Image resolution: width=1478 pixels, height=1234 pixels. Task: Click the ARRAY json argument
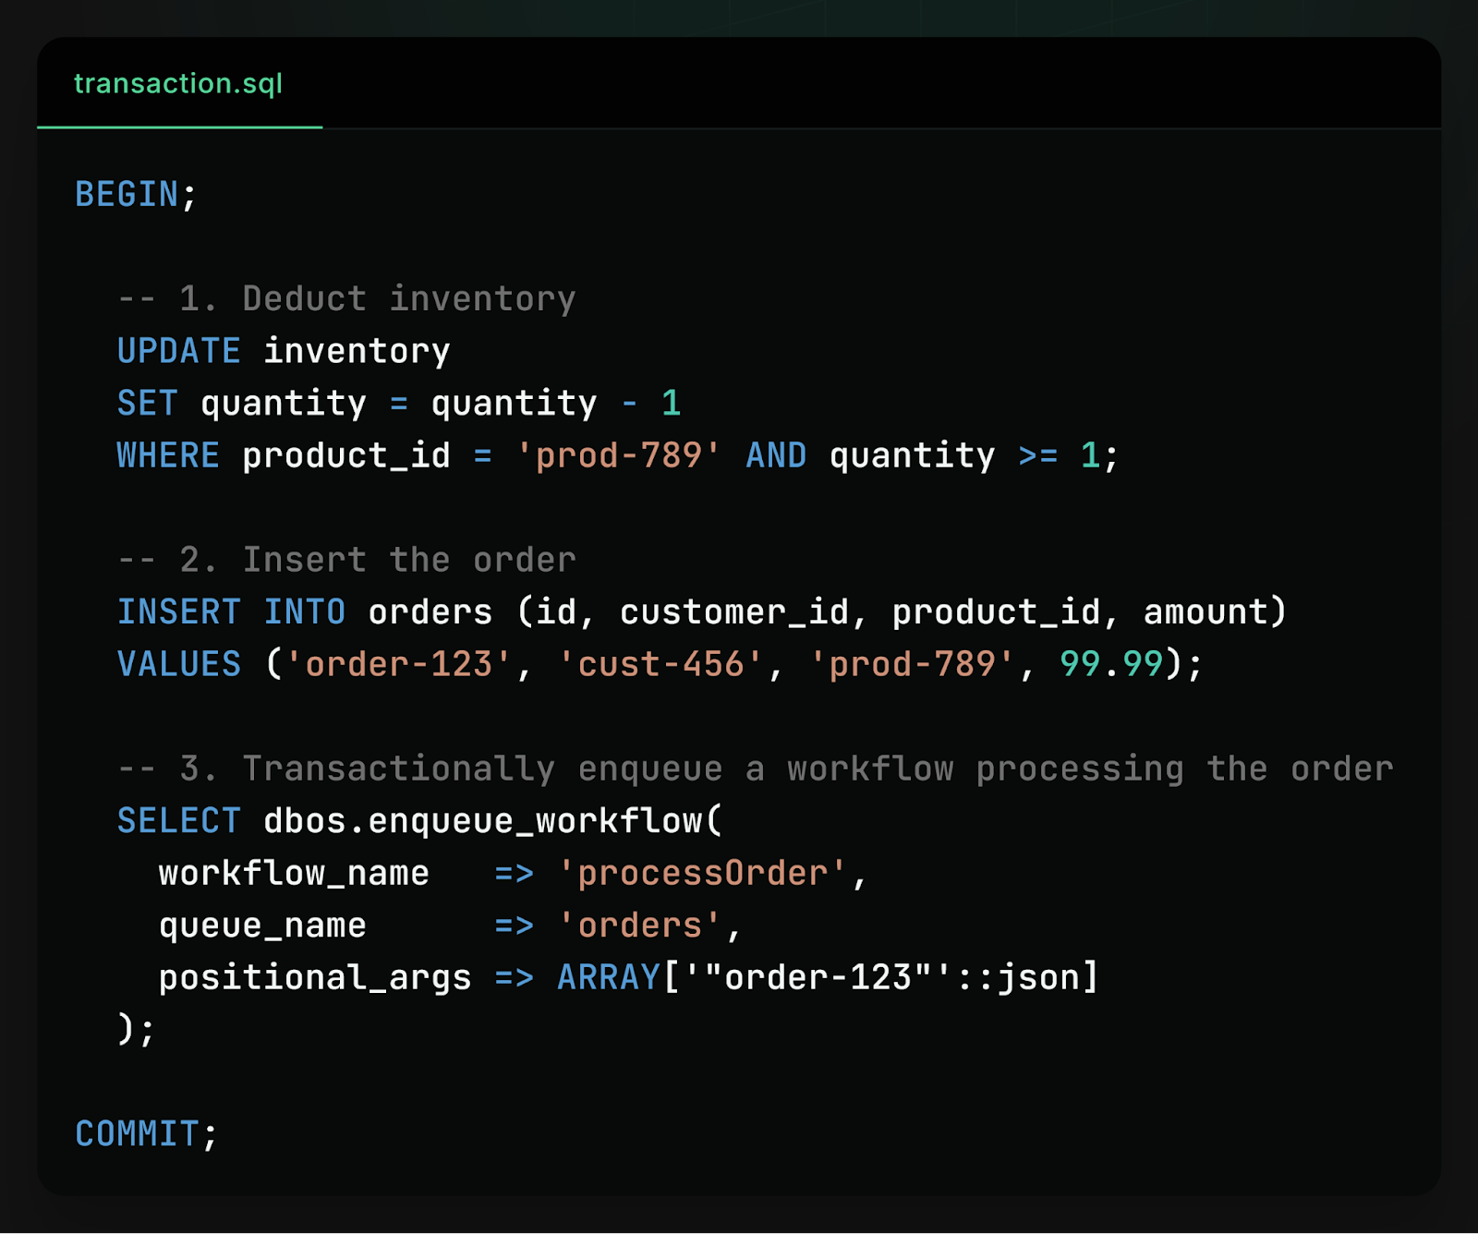coord(827,977)
